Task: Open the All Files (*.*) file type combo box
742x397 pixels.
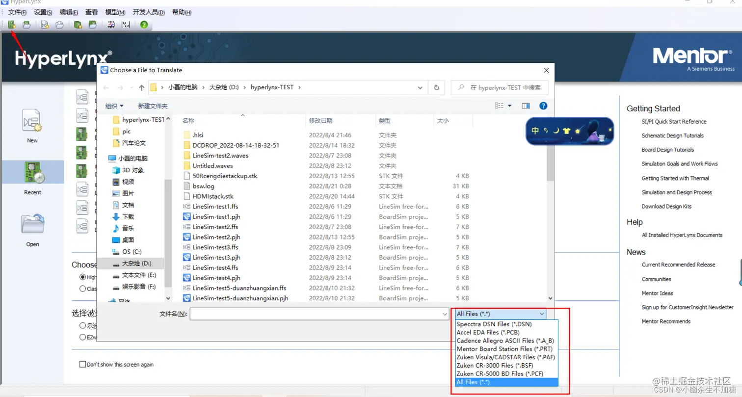Action: pyautogui.click(x=500, y=314)
